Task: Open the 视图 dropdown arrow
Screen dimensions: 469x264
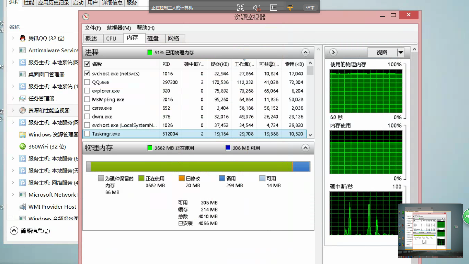Action: point(400,52)
